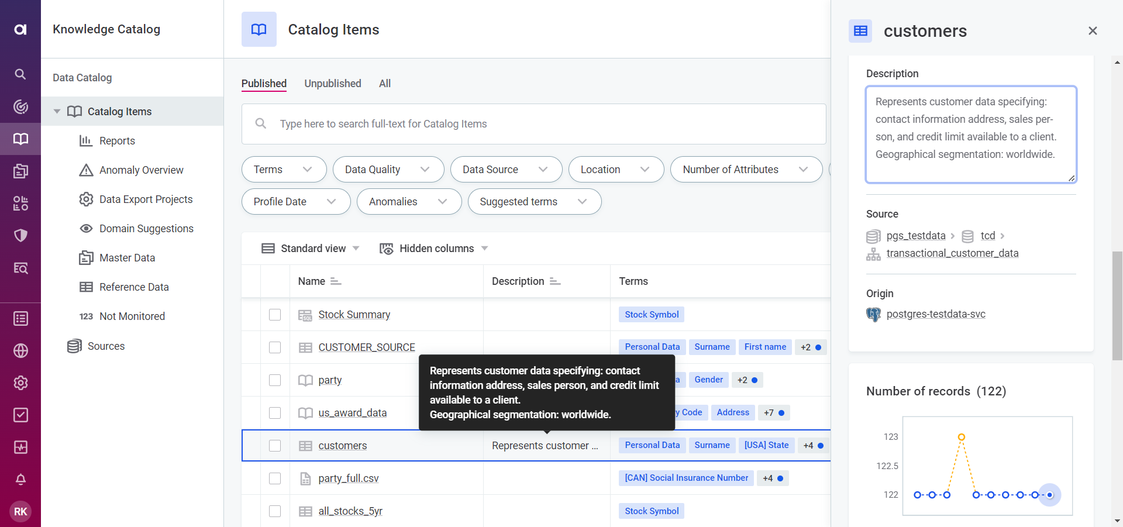Open the CUSTOMER_SOURCE catalog item
Viewport: 1123px width, 527px height.
coord(366,347)
